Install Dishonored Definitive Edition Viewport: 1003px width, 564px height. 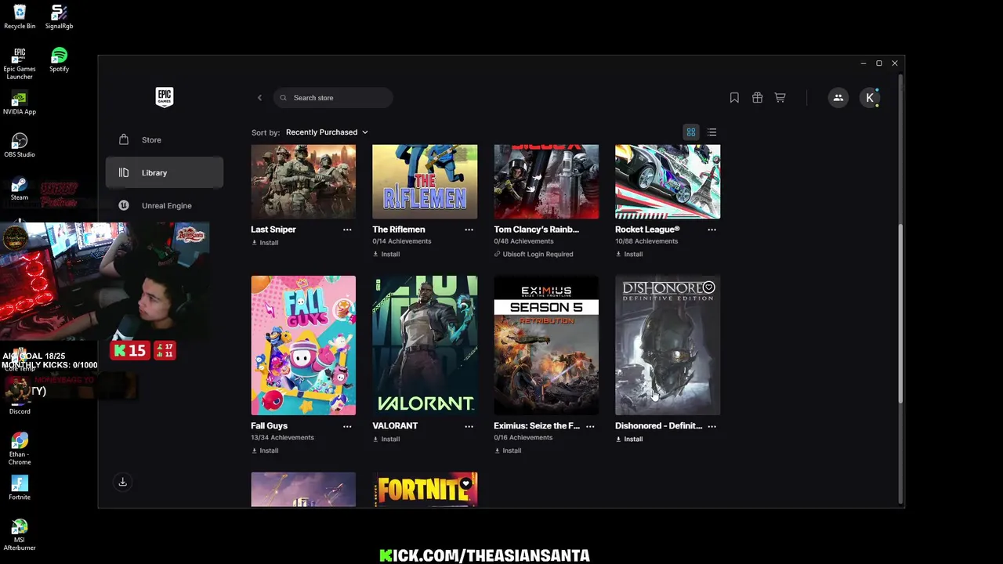629,439
